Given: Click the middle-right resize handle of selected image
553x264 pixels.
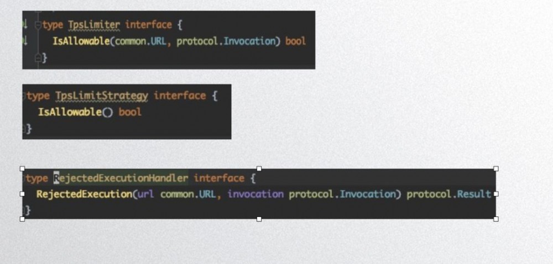Looking at the screenshot, I should (x=495, y=194).
